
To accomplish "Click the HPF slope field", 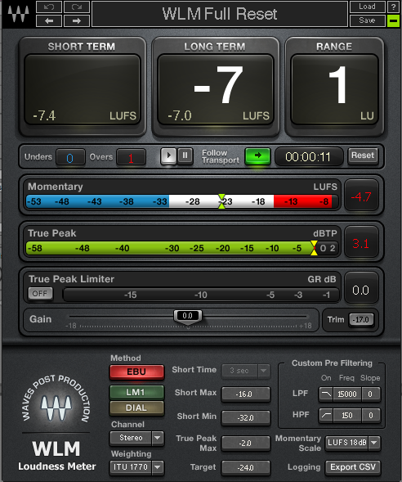I will click(x=371, y=415).
